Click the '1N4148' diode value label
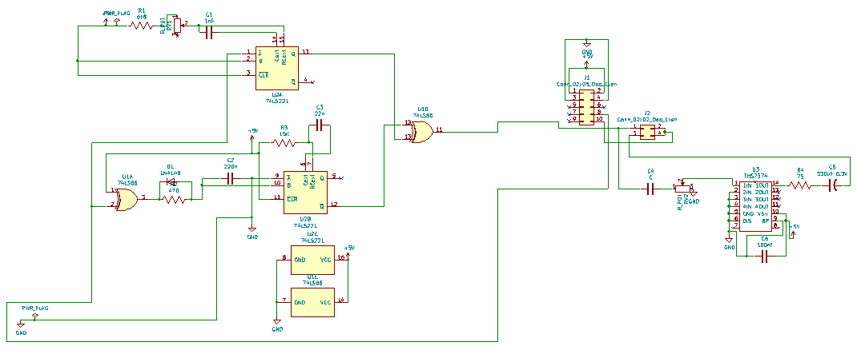The width and height of the screenshot is (857, 358). pyautogui.click(x=171, y=173)
